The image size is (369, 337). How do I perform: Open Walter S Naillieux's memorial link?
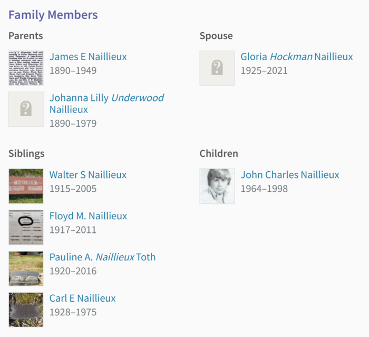88,175
